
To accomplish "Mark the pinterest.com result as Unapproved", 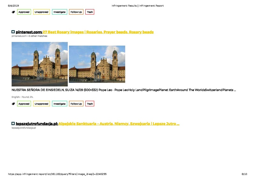I will [41, 104].
